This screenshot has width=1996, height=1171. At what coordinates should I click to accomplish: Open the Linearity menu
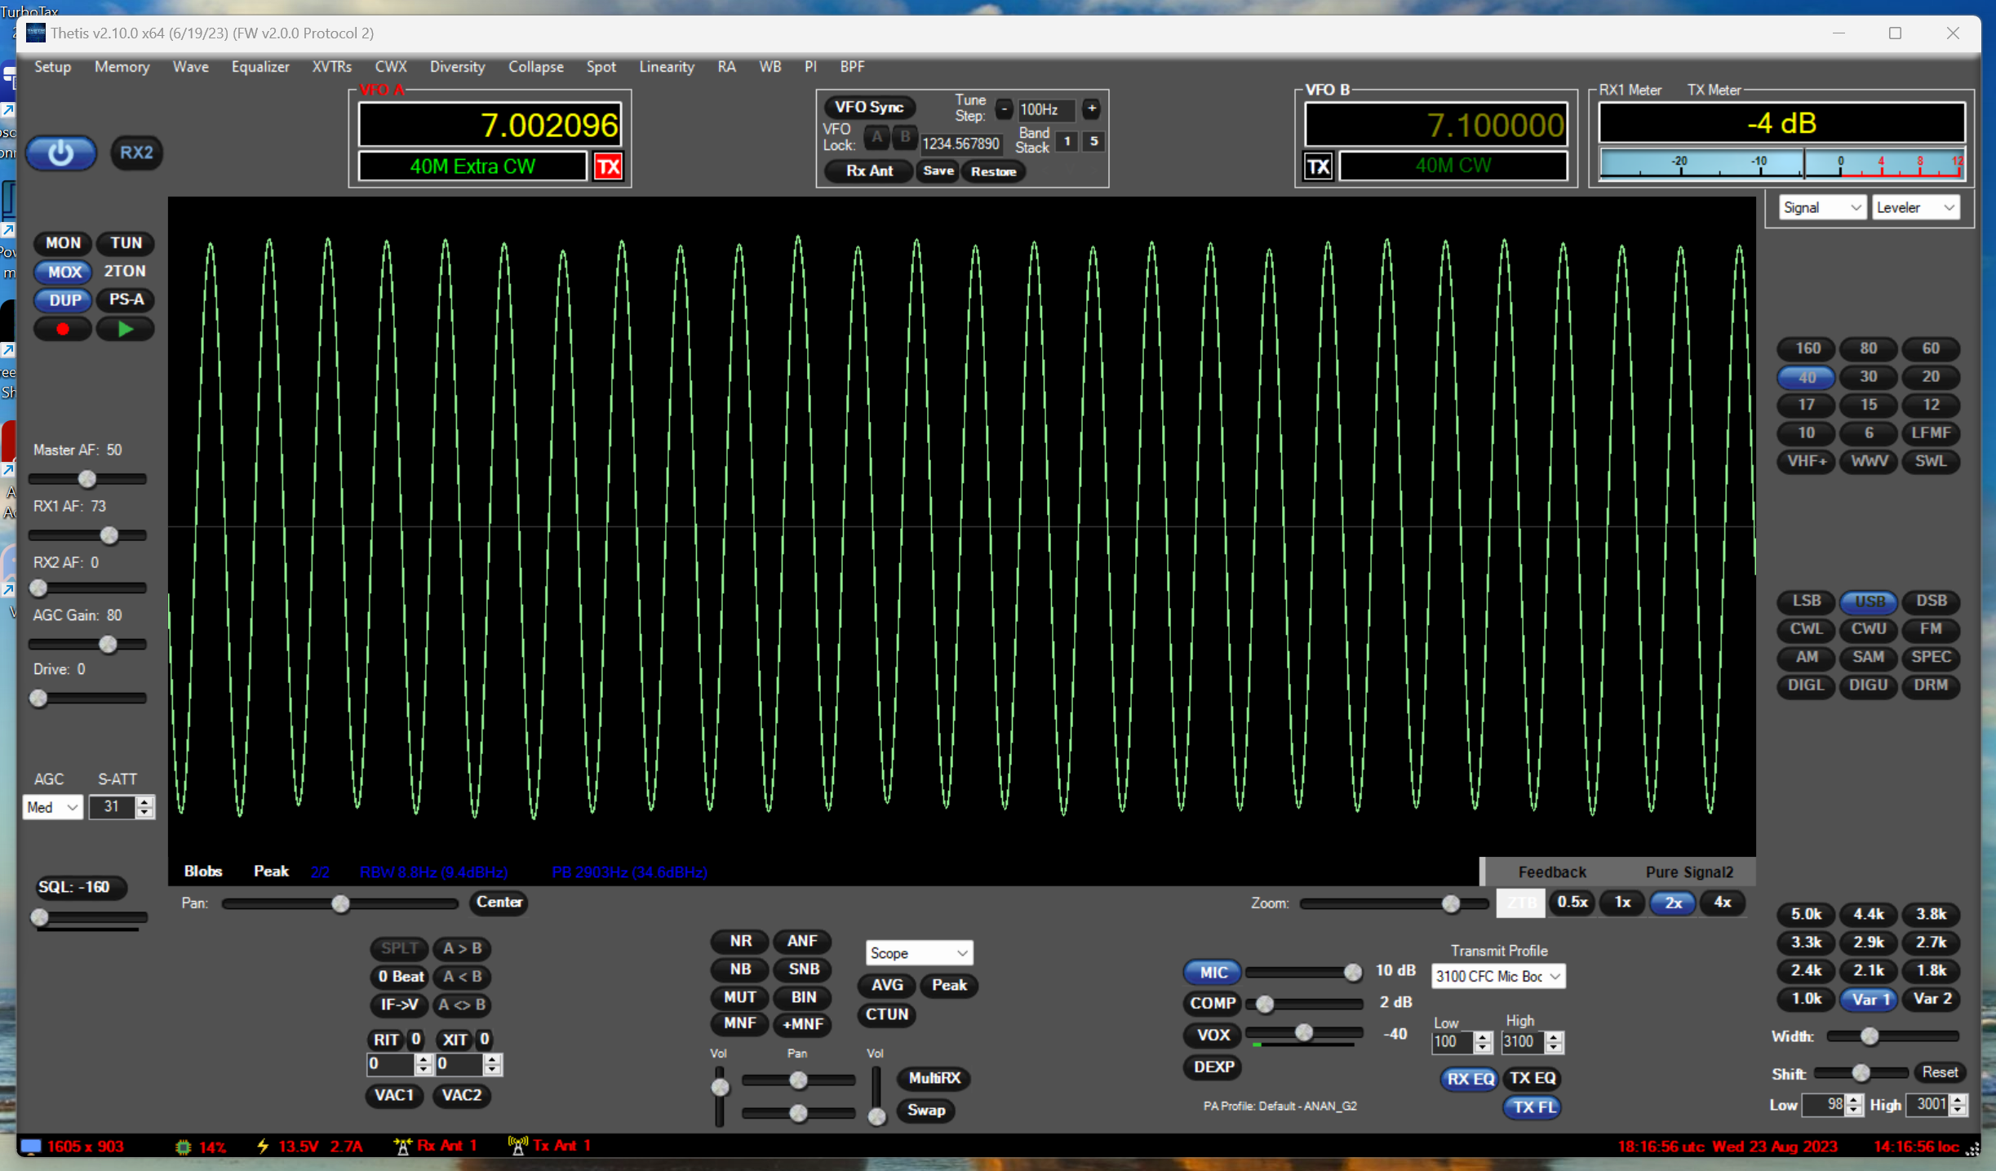pyautogui.click(x=667, y=67)
